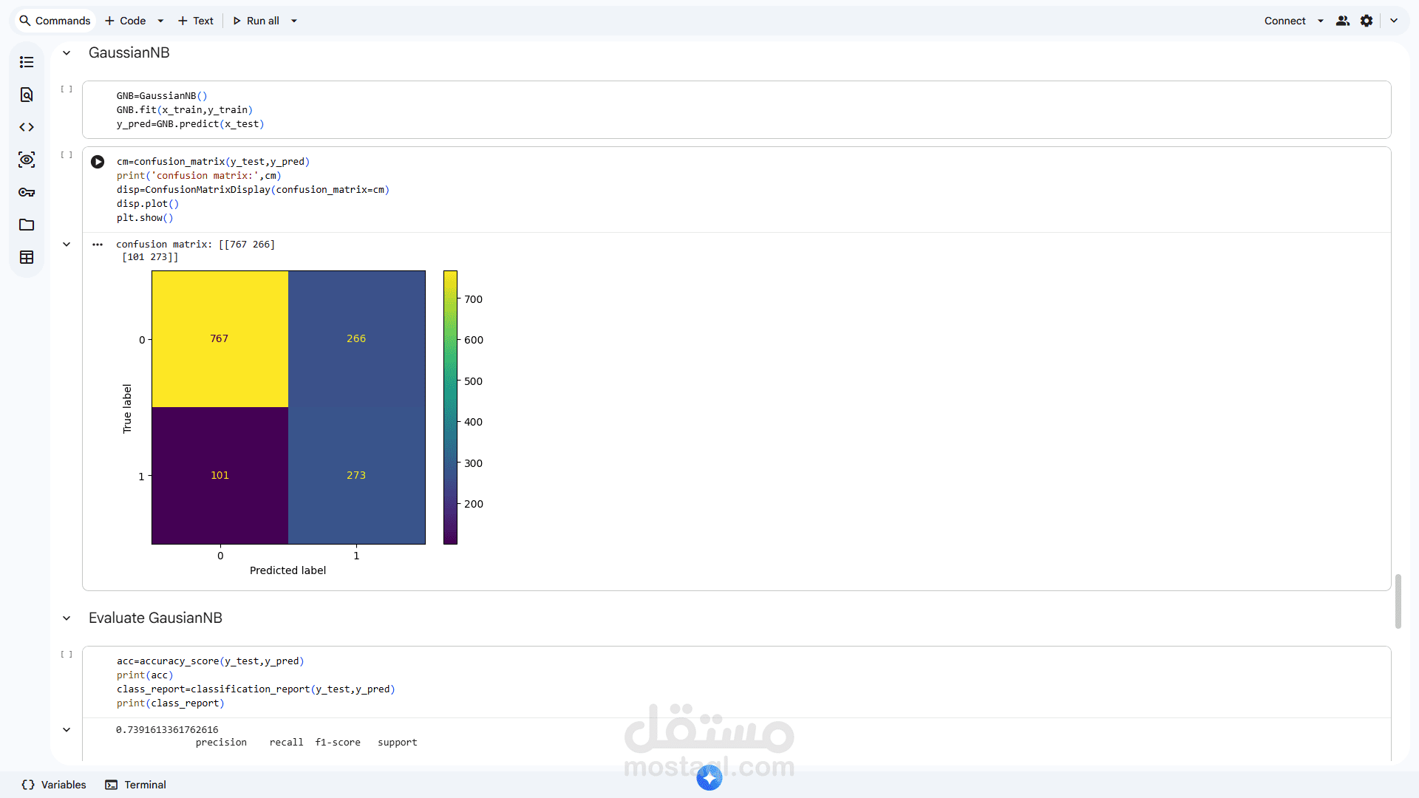Open the Terminal panel

[135, 785]
